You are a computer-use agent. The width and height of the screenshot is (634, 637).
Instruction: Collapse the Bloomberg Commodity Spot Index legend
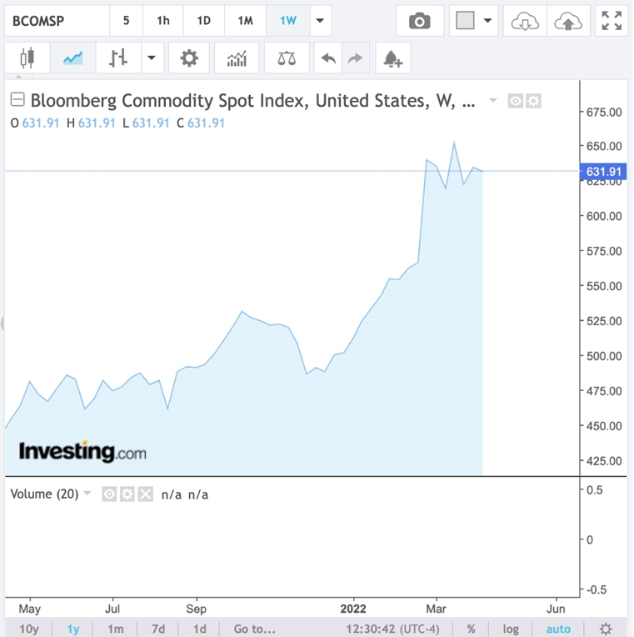17,100
